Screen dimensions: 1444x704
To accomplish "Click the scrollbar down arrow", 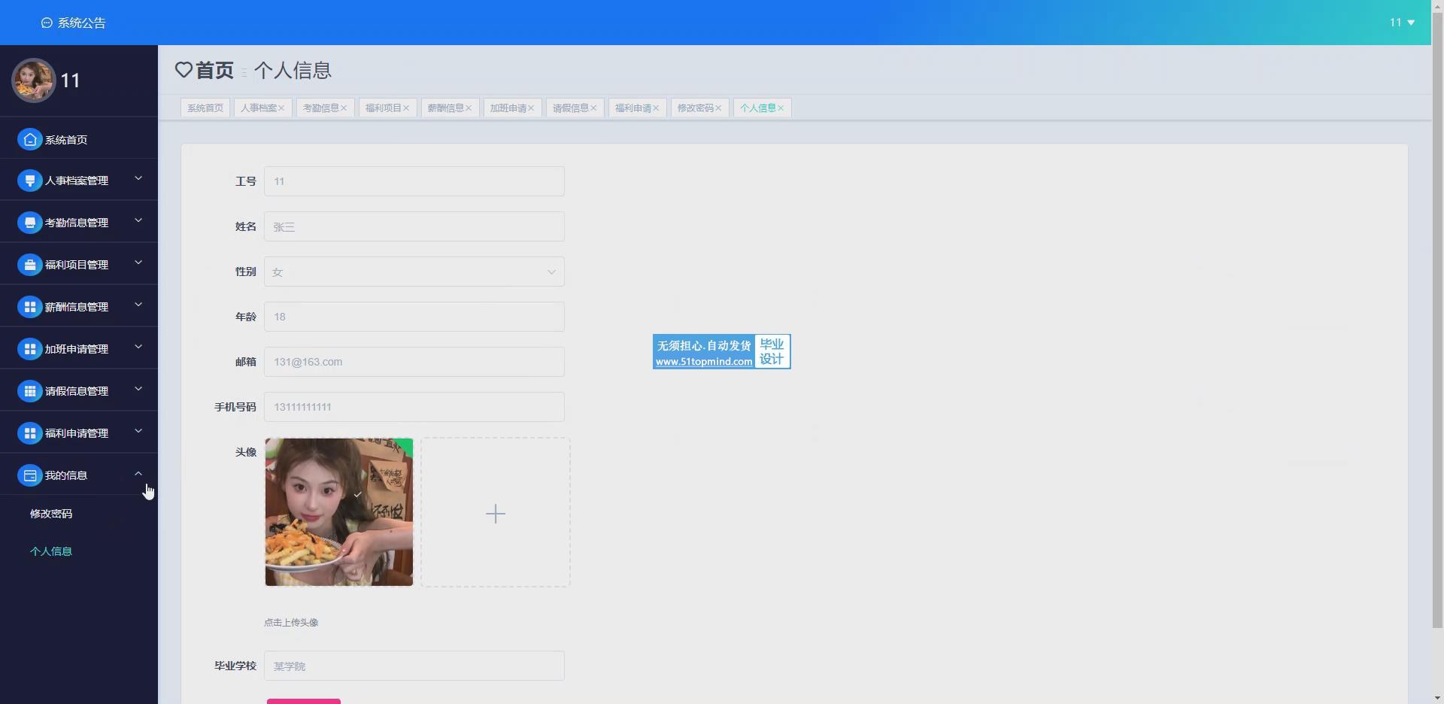I will click(1437, 697).
